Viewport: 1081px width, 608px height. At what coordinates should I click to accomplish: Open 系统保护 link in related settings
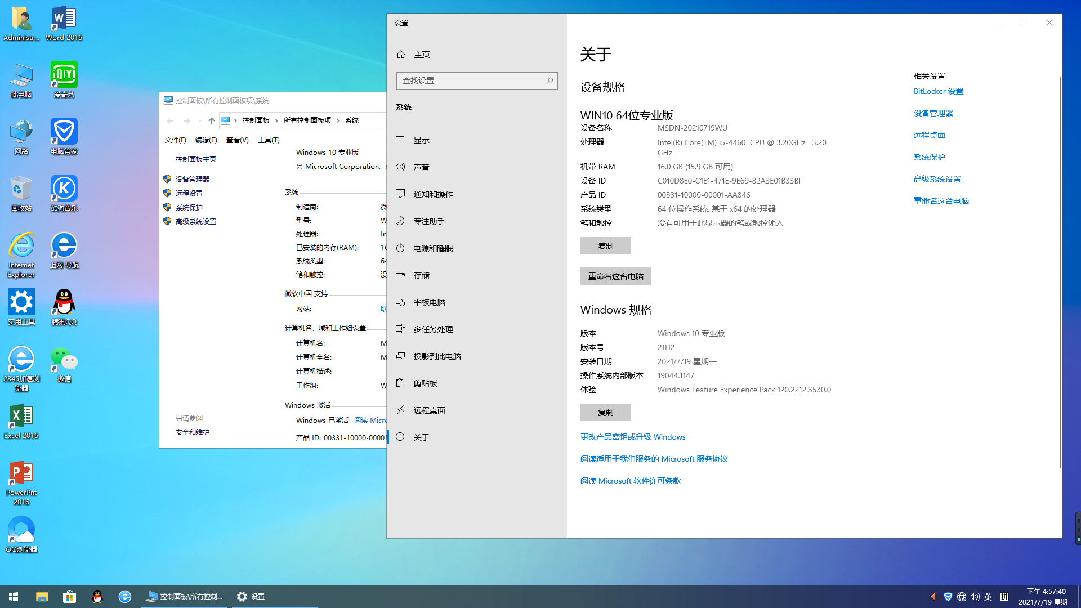[929, 157]
